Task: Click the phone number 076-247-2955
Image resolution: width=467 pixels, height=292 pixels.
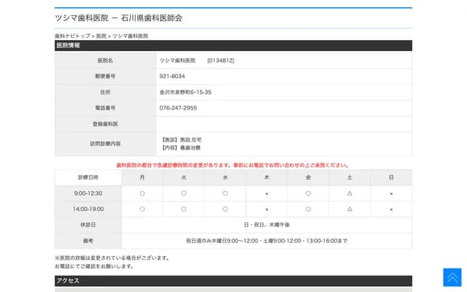Action: (178, 107)
